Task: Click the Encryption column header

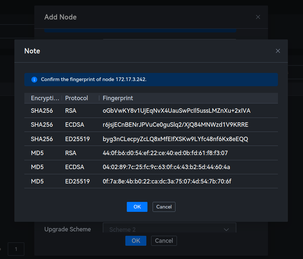Action: tap(45, 98)
